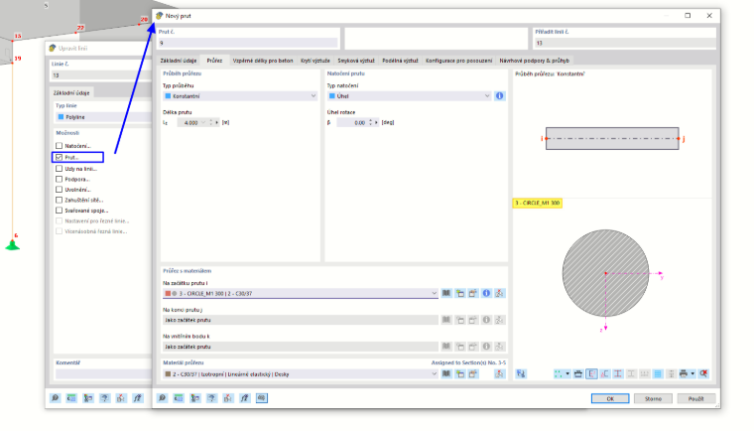Uncheck the Prut checkbox
The image size is (754, 431).
(x=60, y=158)
